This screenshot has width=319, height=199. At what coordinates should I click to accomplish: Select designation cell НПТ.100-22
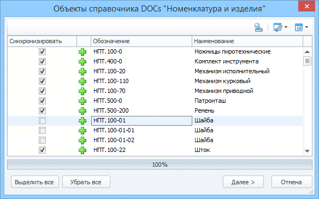[x=141, y=150]
